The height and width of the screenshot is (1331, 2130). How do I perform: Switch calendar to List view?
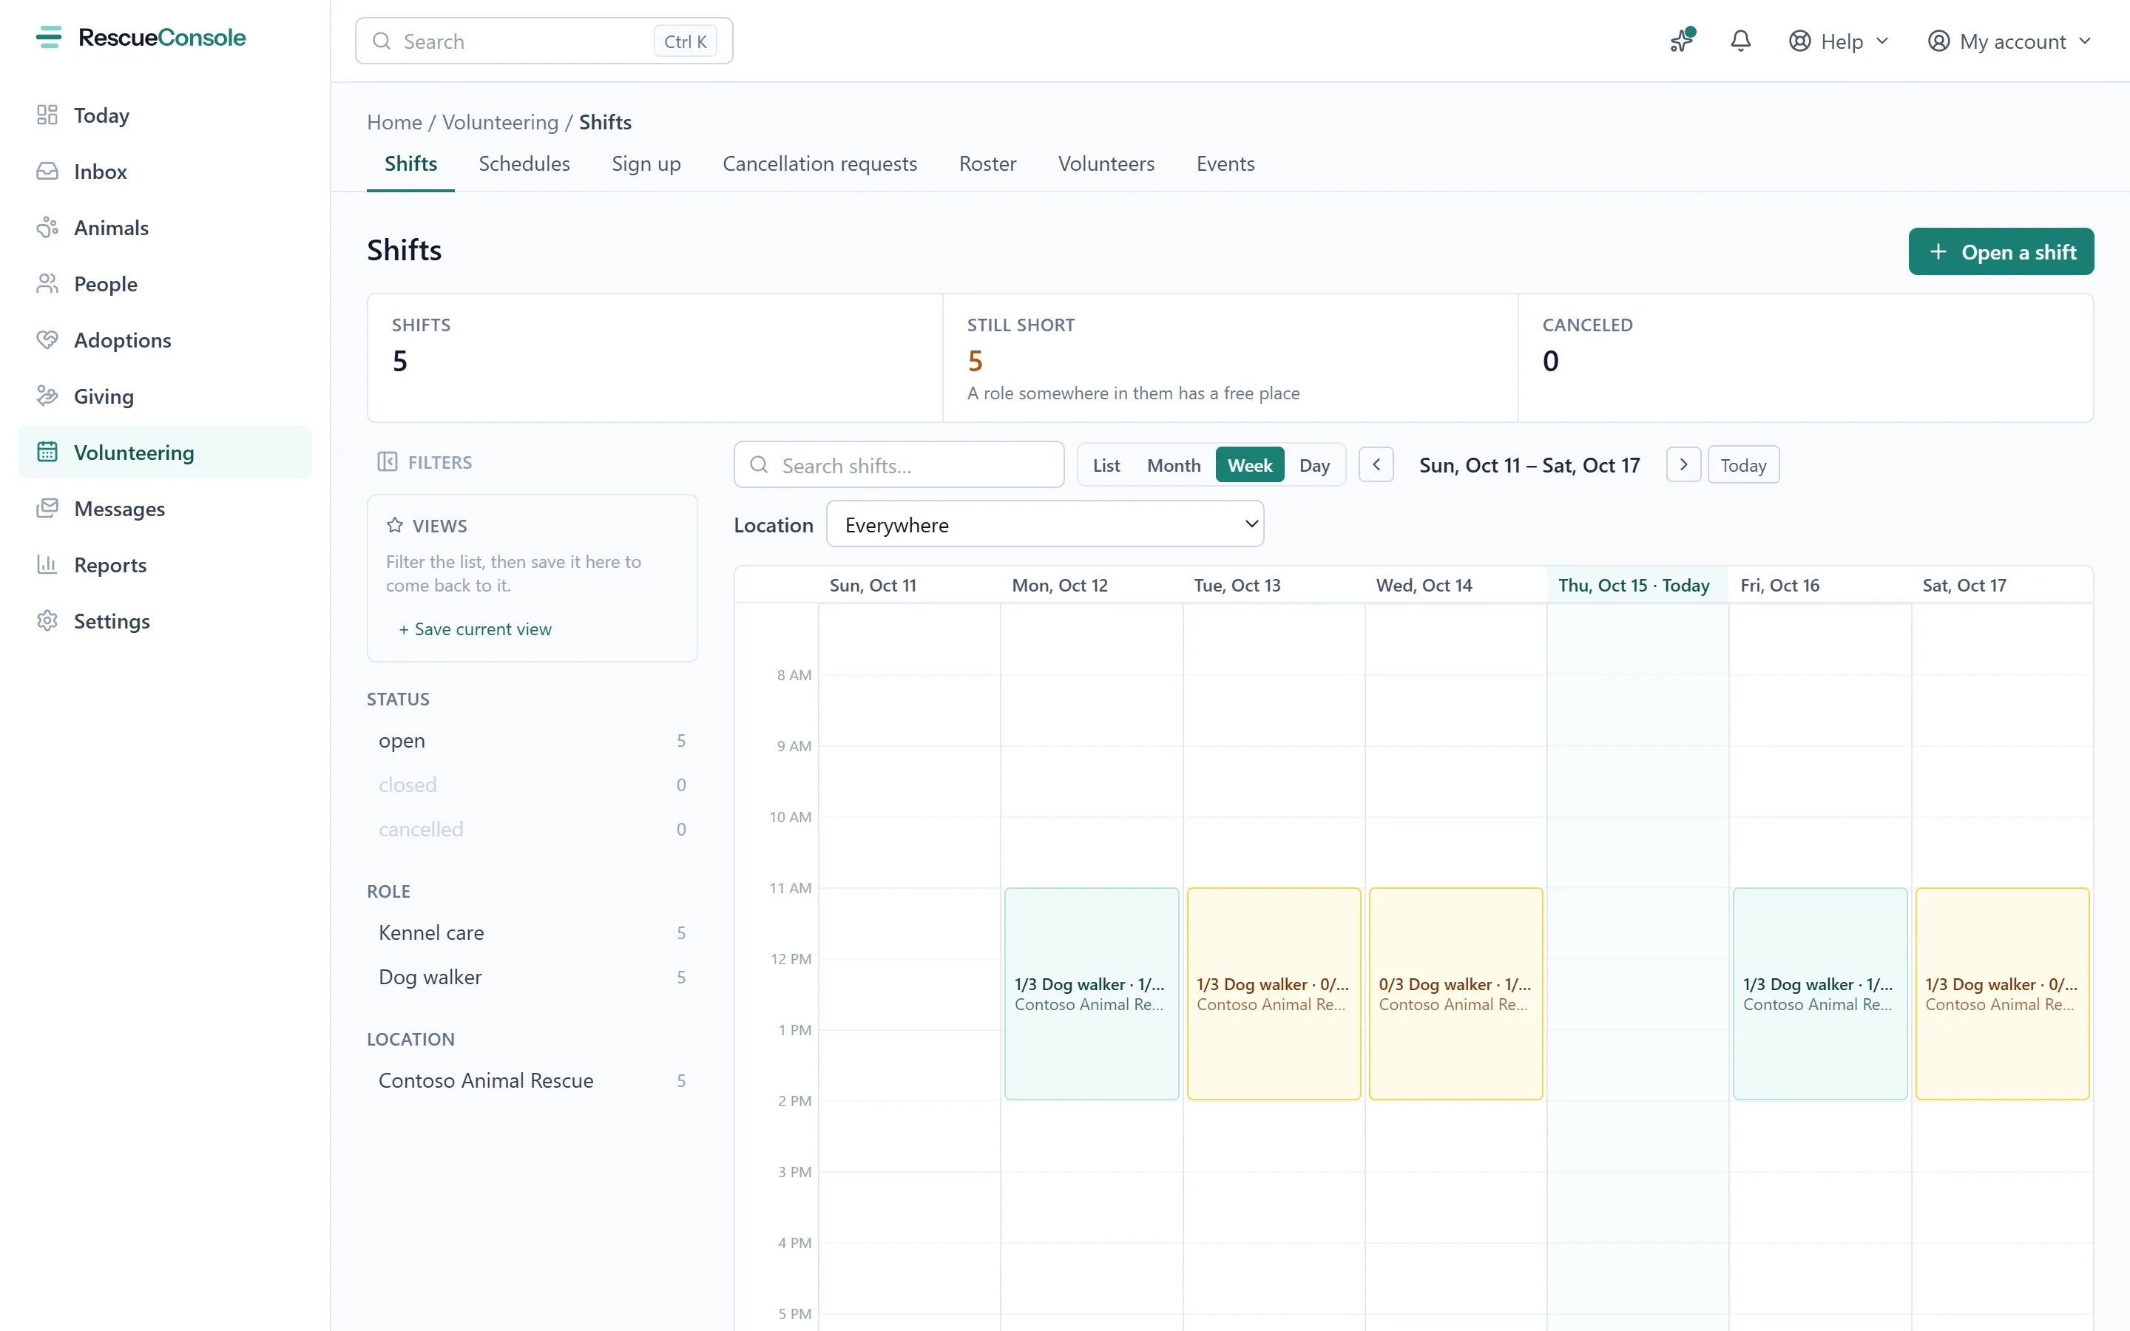click(1106, 465)
